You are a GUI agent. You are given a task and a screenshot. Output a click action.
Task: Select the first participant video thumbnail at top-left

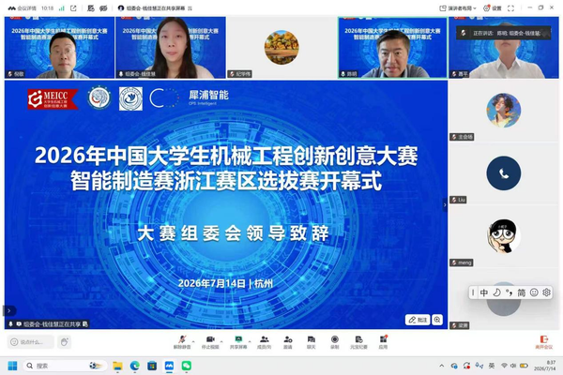tap(59, 48)
